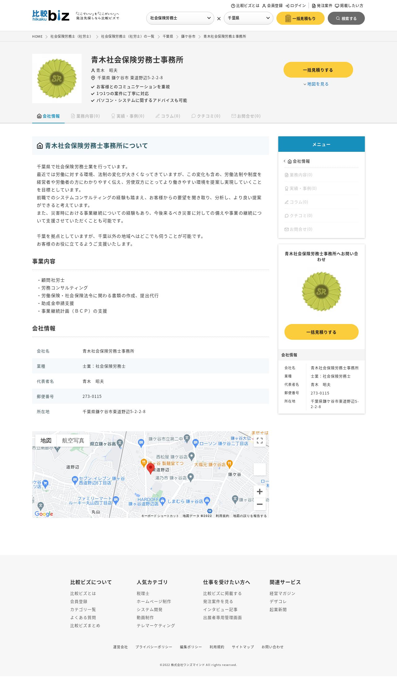Click the header 一括見積もり button
This screenshot has width=397, height=682.
pyautogui.click(x=301, y=18)
